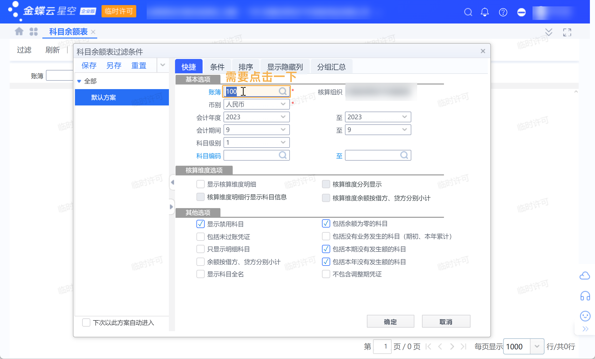Uncheck 显示禁用科目 checkbox
This screenshot has width=595, height=359.
pyautogui.click(x=201, y=224)
